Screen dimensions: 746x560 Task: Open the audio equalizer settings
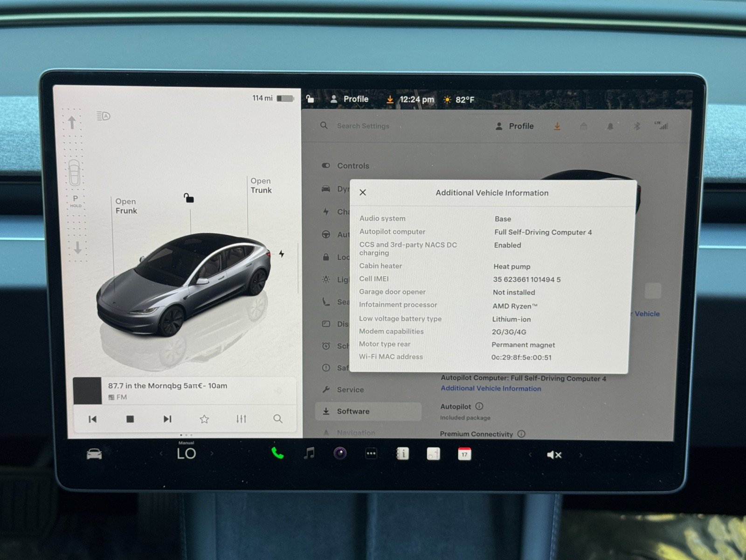click(x=241, y=419)
